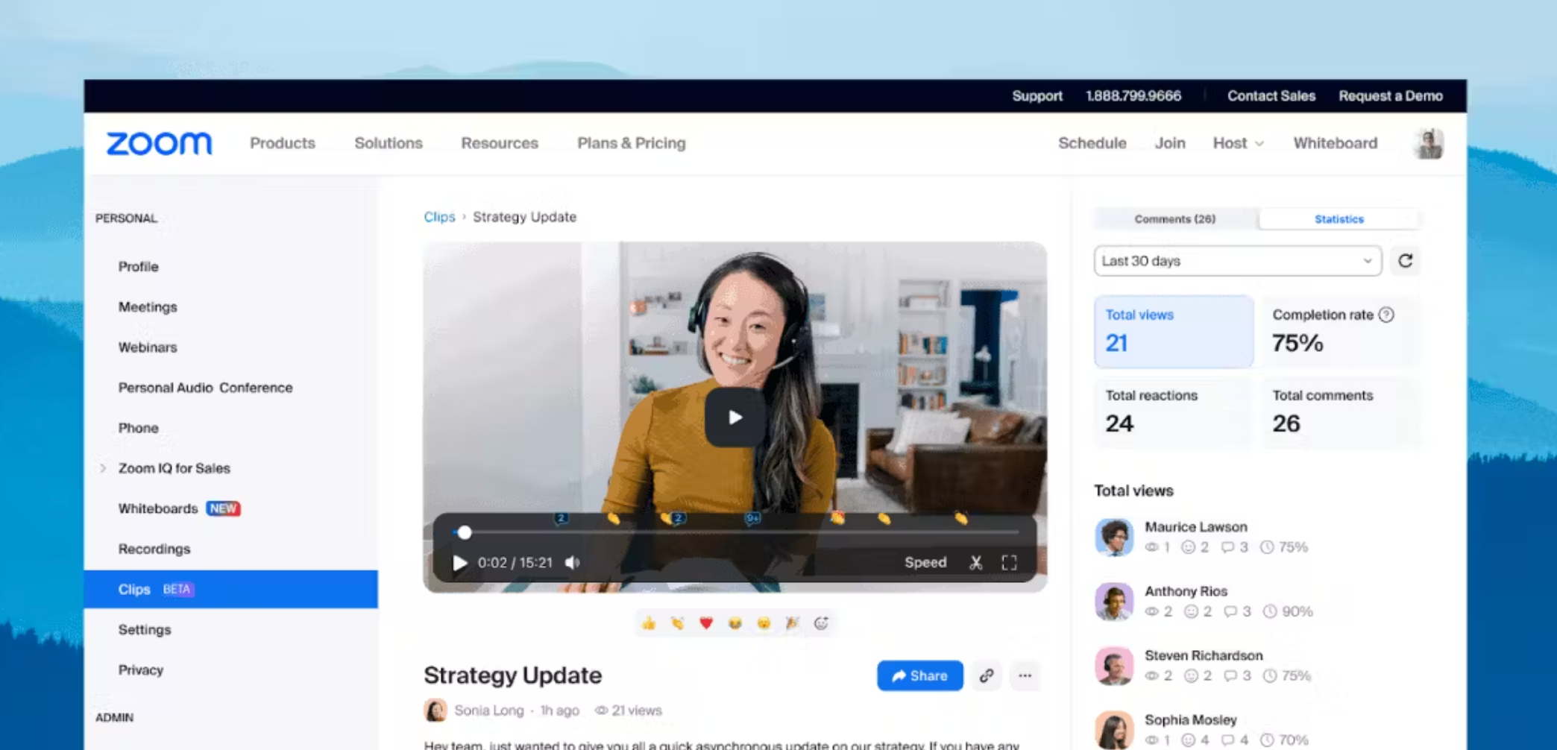
Task: Click the Share button
Action: tap(920, 675)
